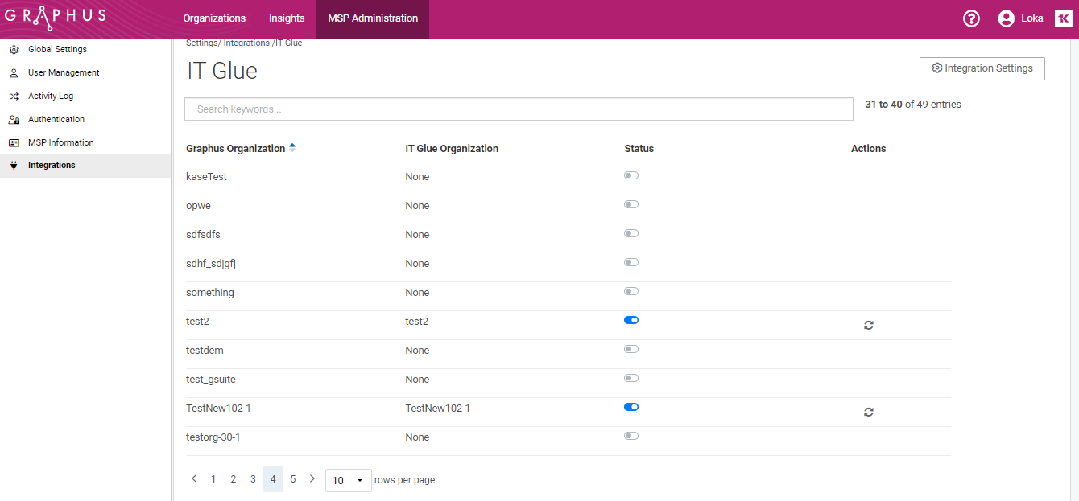Click the testorg-30-1 organization name
Viewport: 1079px width, 501px height.
[213, 437]
